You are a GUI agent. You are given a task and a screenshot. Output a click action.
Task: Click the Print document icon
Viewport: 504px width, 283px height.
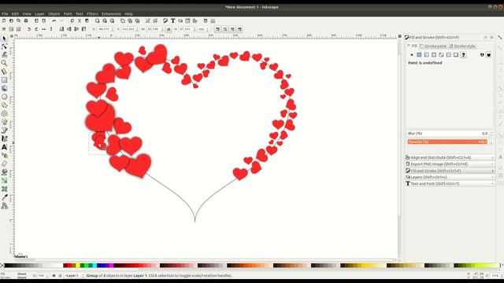(26, 21)
